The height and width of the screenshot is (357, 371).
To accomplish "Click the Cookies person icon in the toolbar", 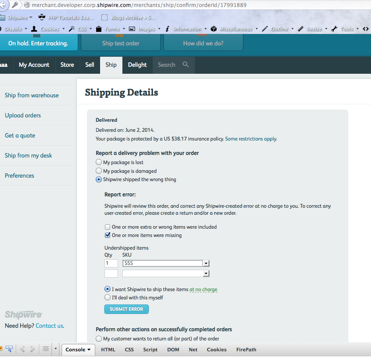I will click(34, 29).
